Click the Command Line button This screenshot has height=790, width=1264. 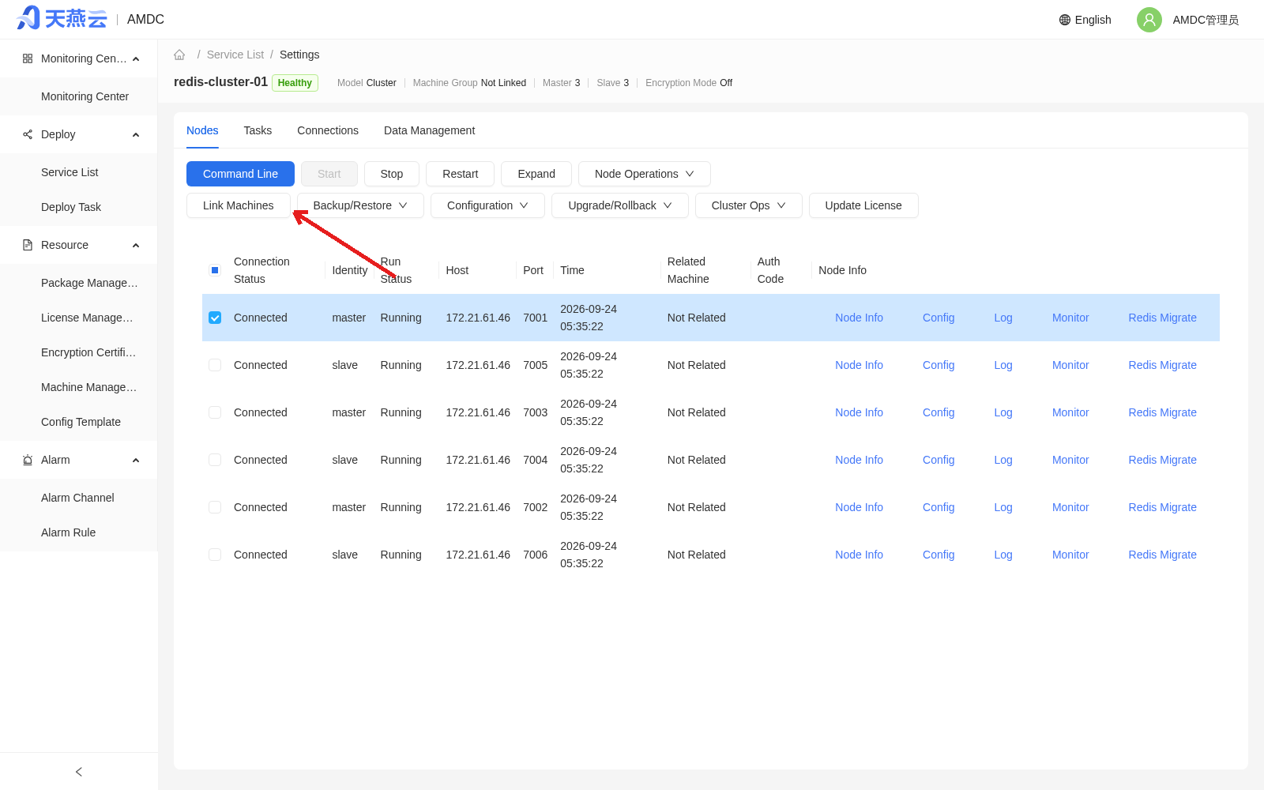[240, 174]
